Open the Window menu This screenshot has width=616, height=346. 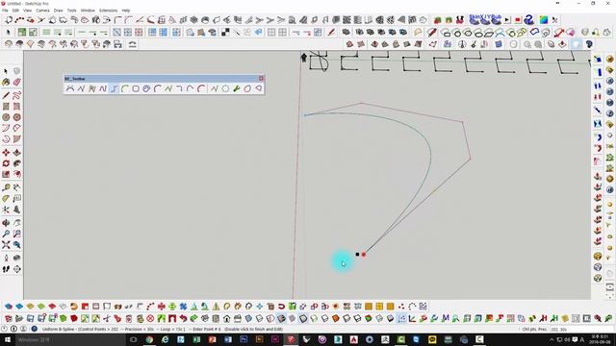point(88,11)
